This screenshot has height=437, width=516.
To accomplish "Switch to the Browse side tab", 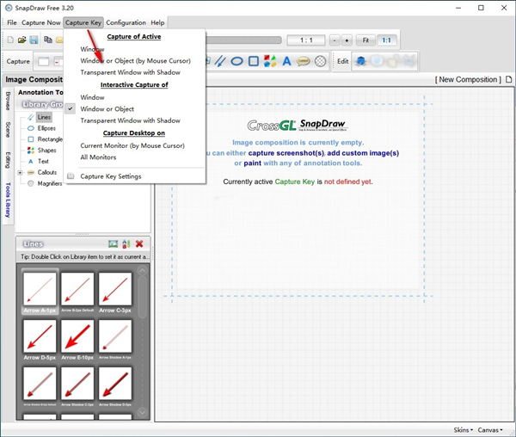I will click(7, 102).
